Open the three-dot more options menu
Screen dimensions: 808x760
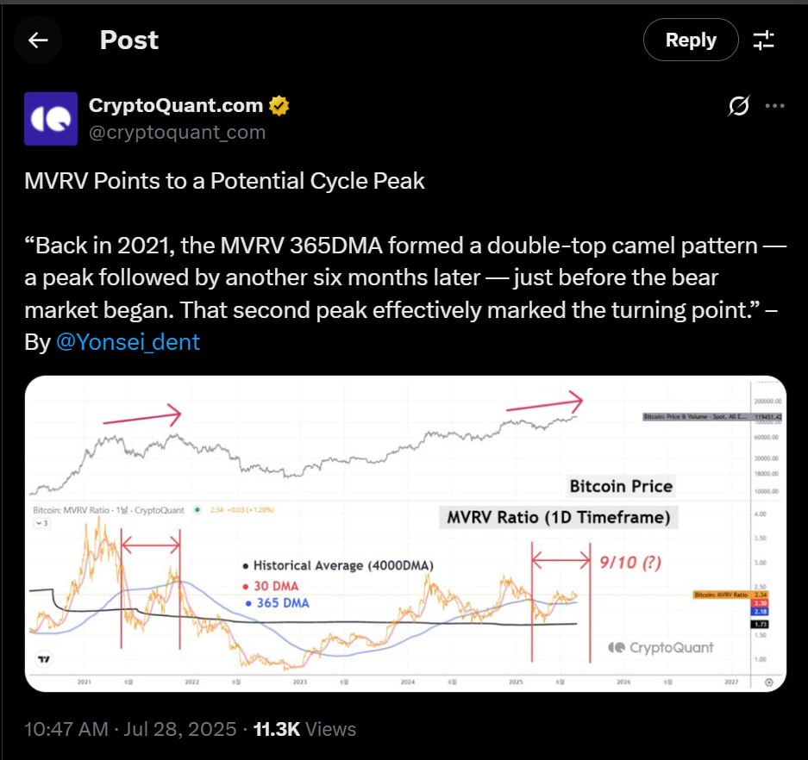[774, 106]
